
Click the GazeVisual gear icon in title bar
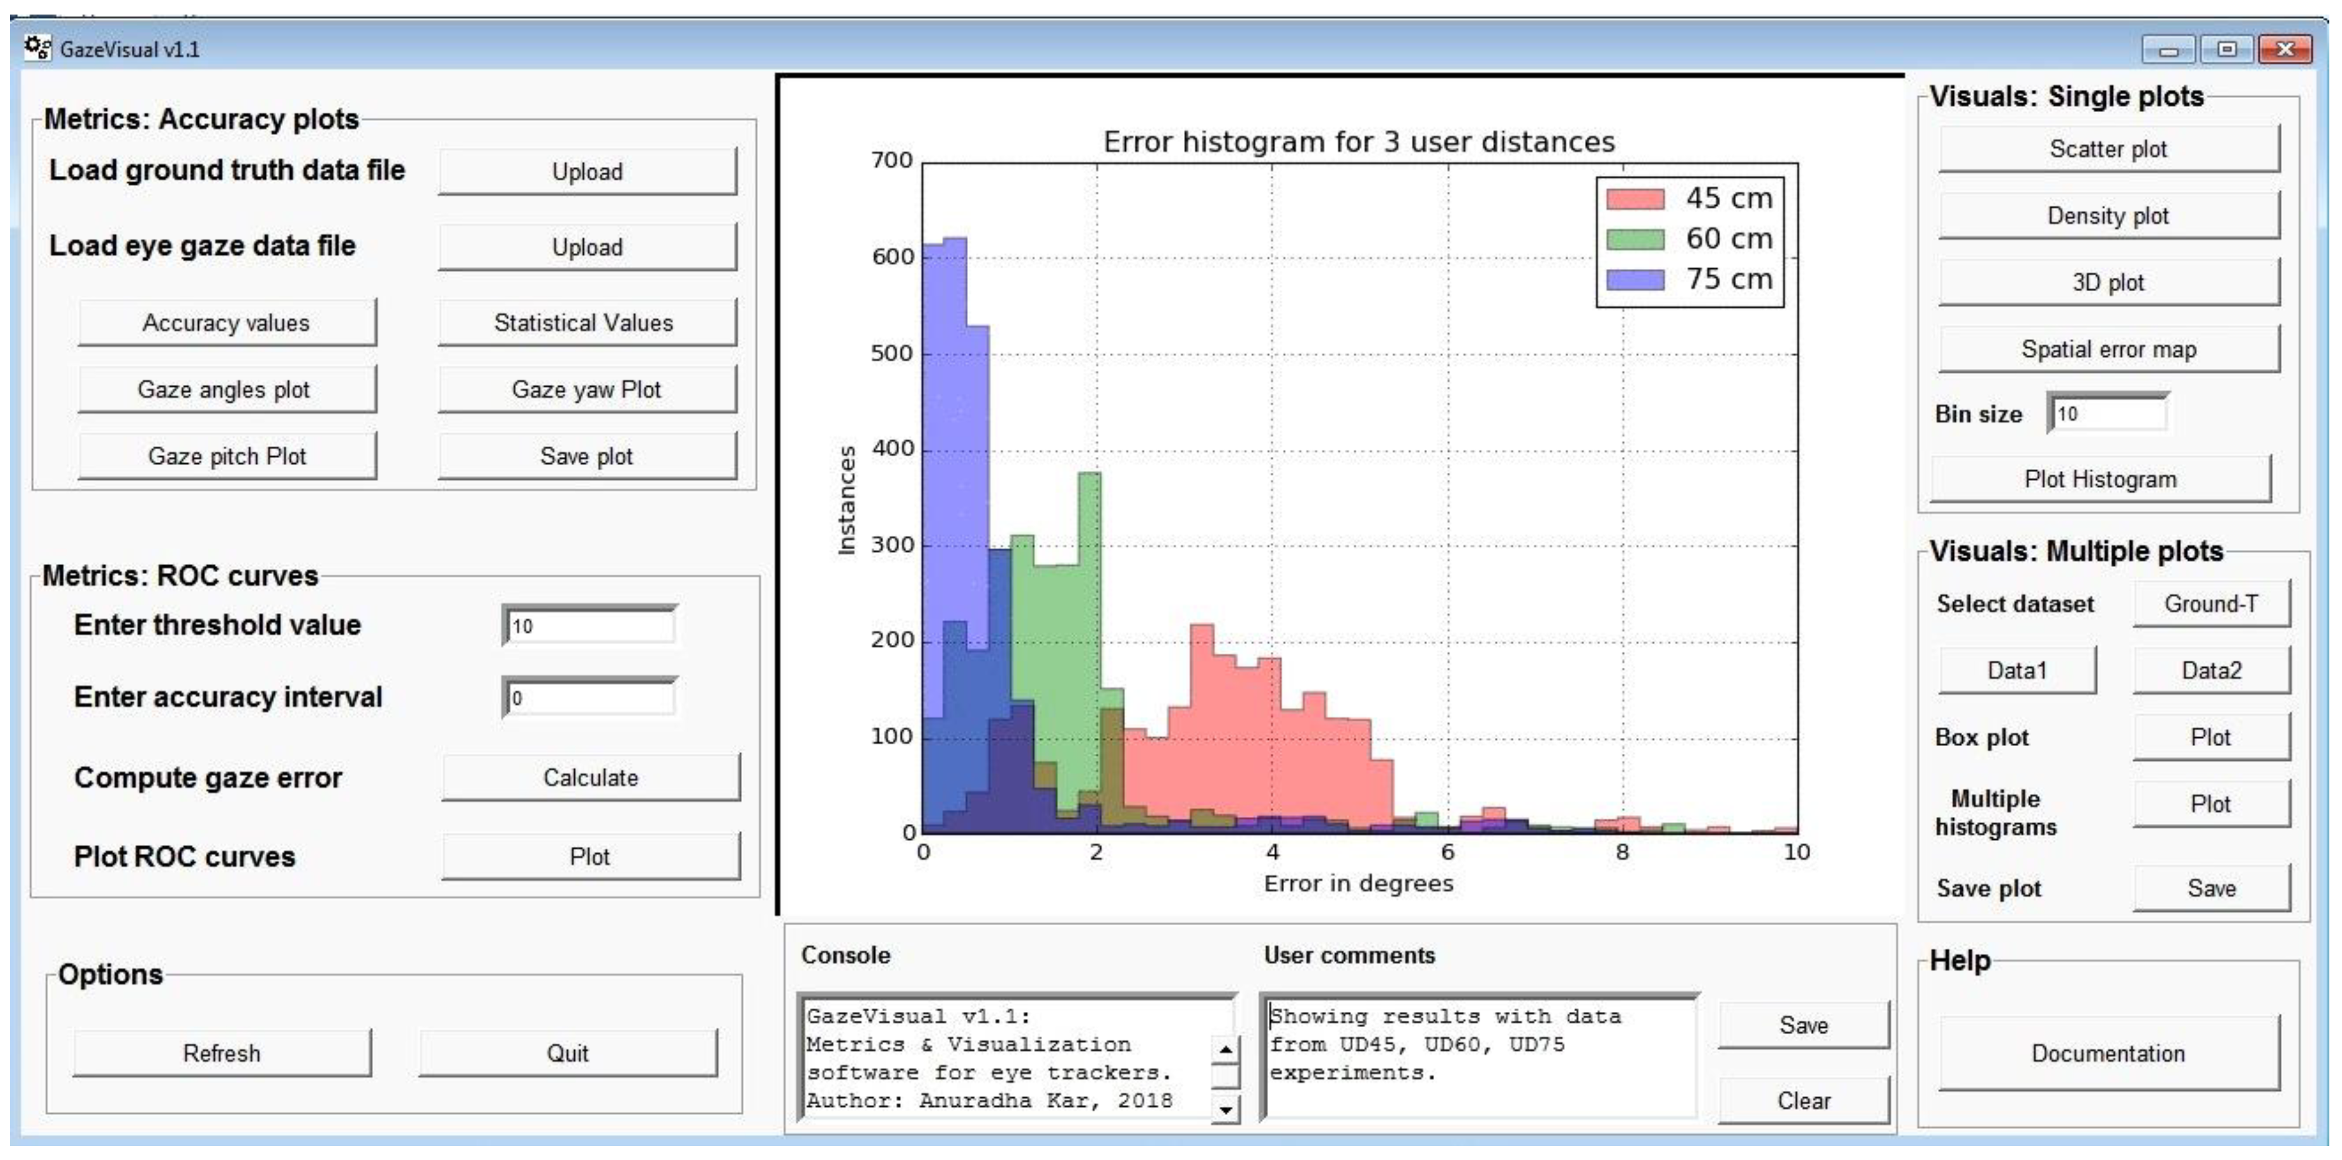click(38, 47)
